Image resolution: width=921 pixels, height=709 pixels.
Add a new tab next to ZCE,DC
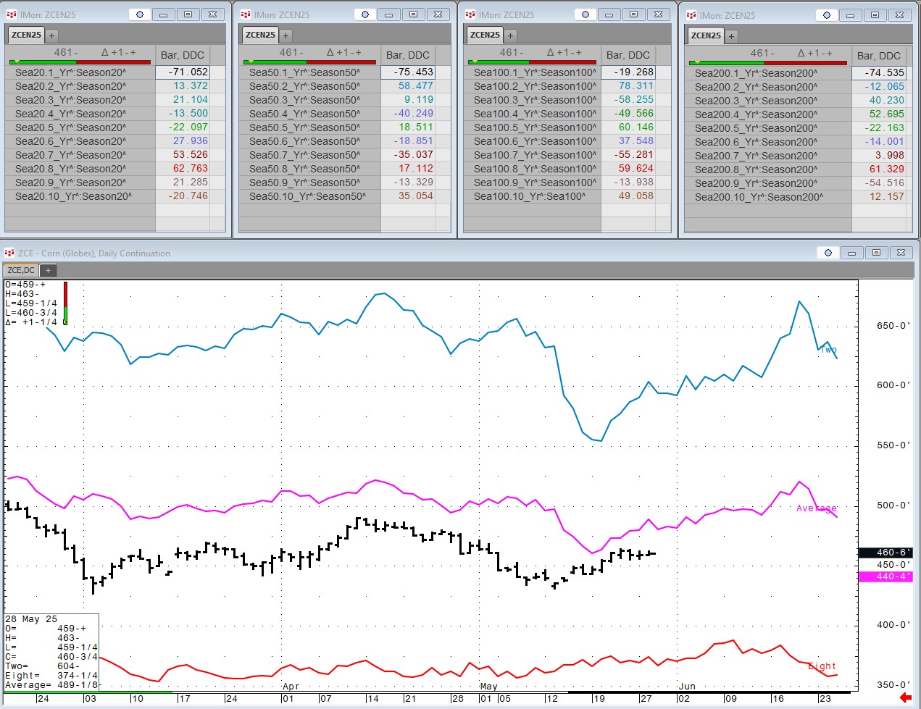(48, 270)
